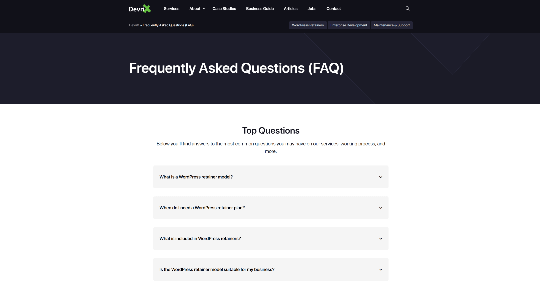Click the DevriX breadcrumb link
The width and height of the screenshot is (540, 289).
coord(134,25)
